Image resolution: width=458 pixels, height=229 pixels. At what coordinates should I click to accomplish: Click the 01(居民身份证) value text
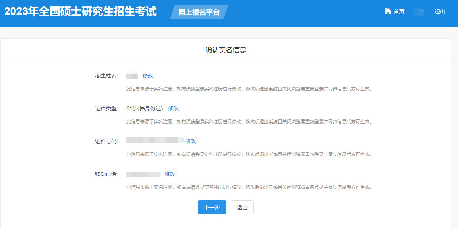(x=145, y=108)
